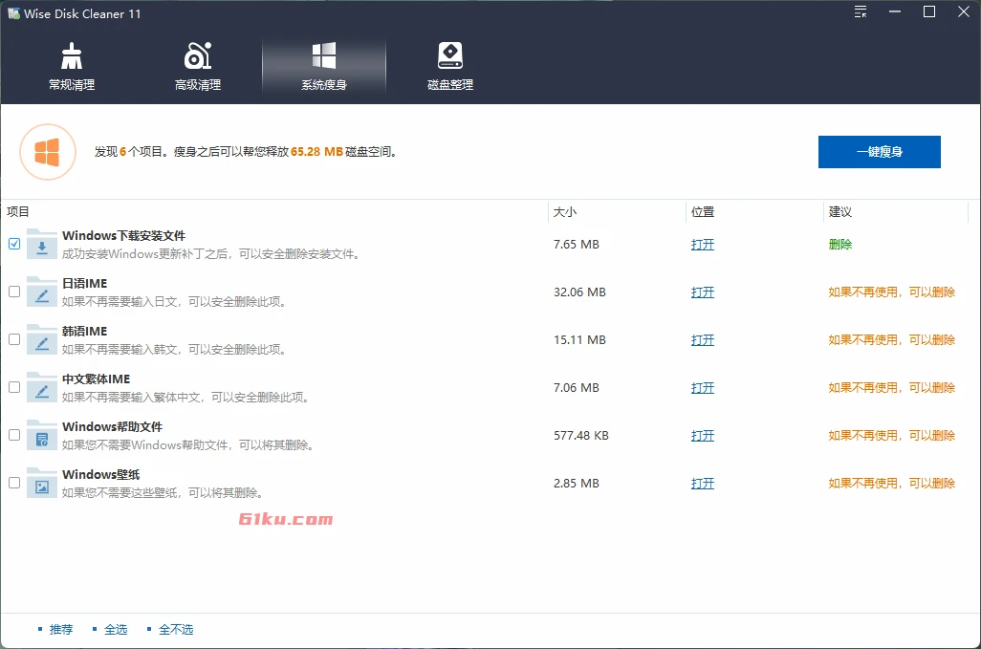
Task: Tick the 韩语IME checkbox
Action: click(14, 339)
